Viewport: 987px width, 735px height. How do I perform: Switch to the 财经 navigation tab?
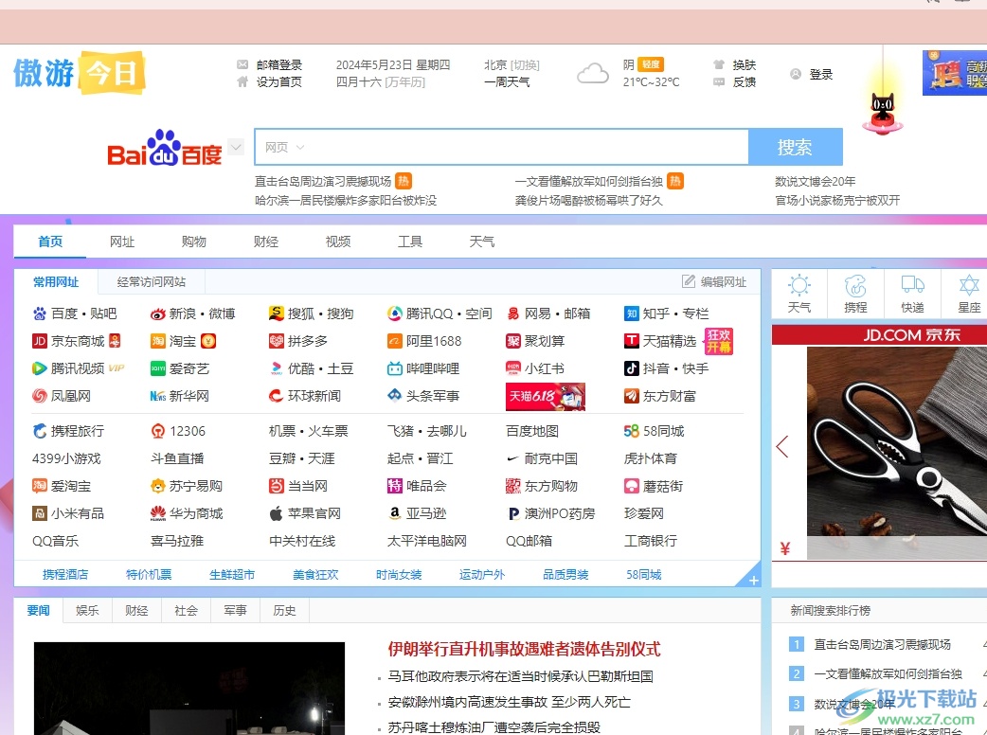click(x=265, y=242)
